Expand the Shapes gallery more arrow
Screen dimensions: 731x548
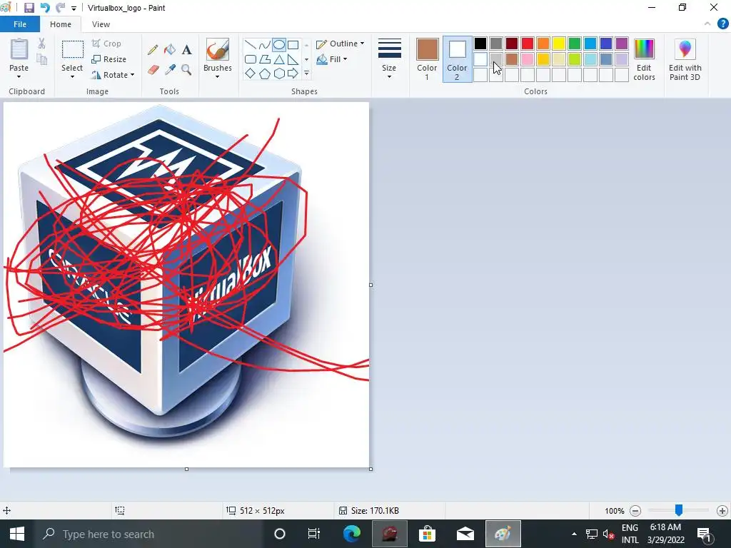click(306, 73)
